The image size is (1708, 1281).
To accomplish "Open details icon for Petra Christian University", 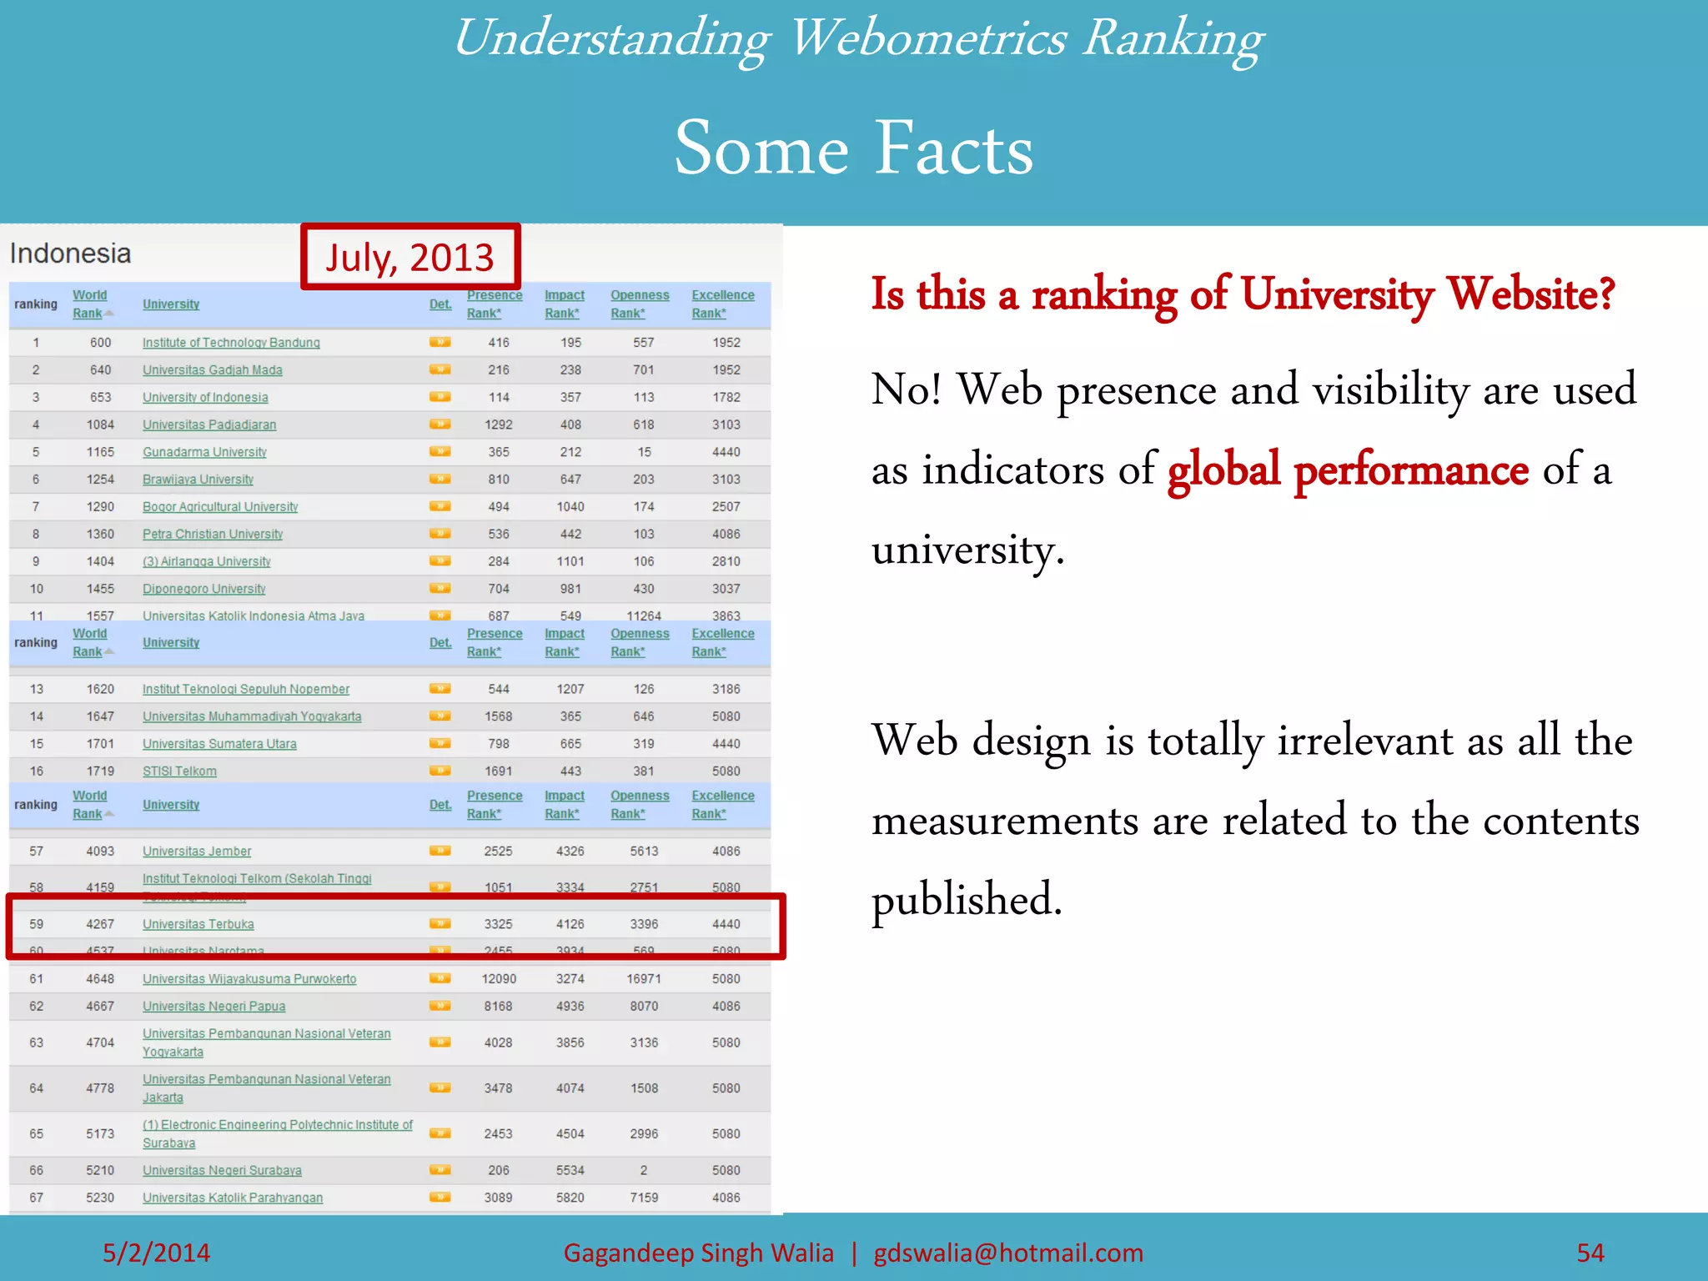I will click(440, 534).
